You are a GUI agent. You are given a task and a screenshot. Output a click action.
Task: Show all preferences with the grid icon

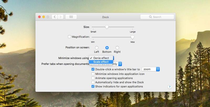point(71,17)
